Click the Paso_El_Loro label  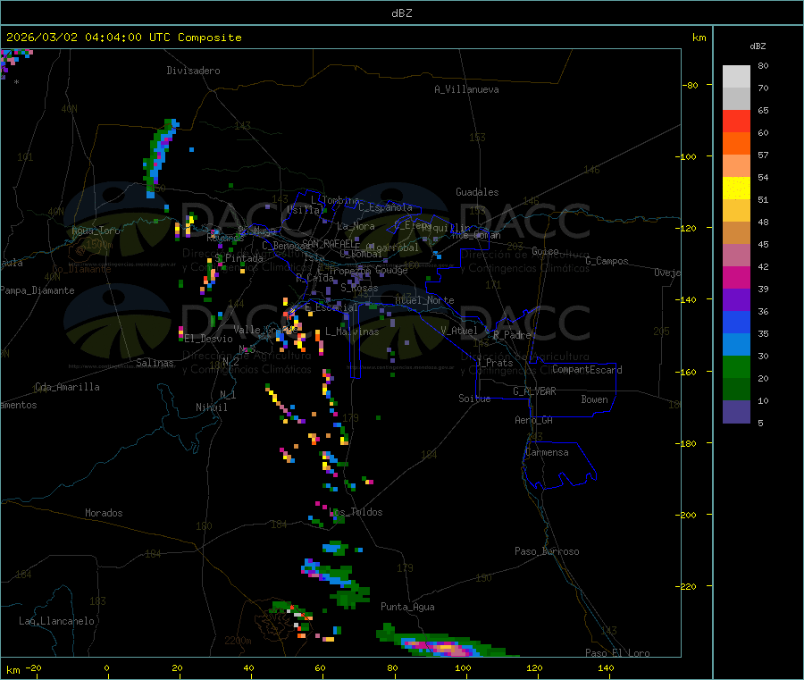point(618,653)
